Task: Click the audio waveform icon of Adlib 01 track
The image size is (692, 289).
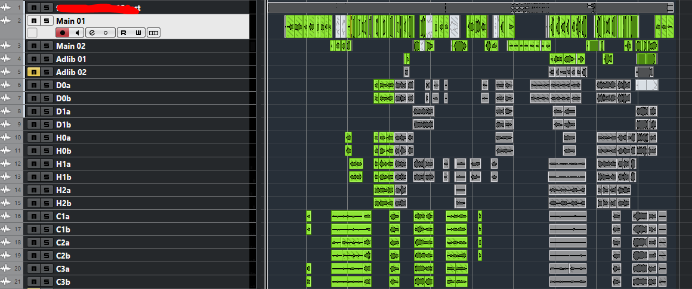Action: click(x=6, y=58)
